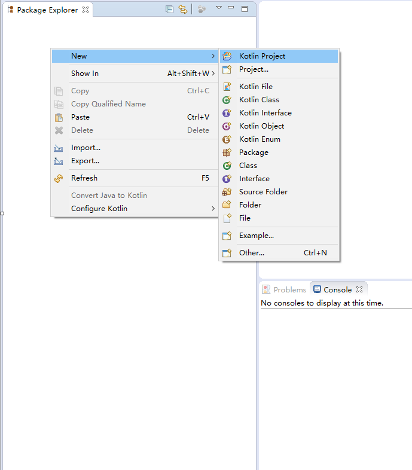This screenshot has height=470, width=412.
Task: Click the Paste clipboard icon
Action: 59,117
